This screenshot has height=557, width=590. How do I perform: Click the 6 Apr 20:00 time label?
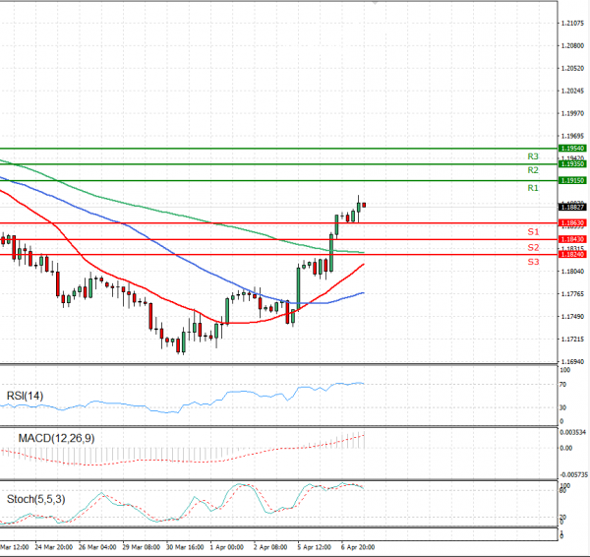(x=357, y=546)
